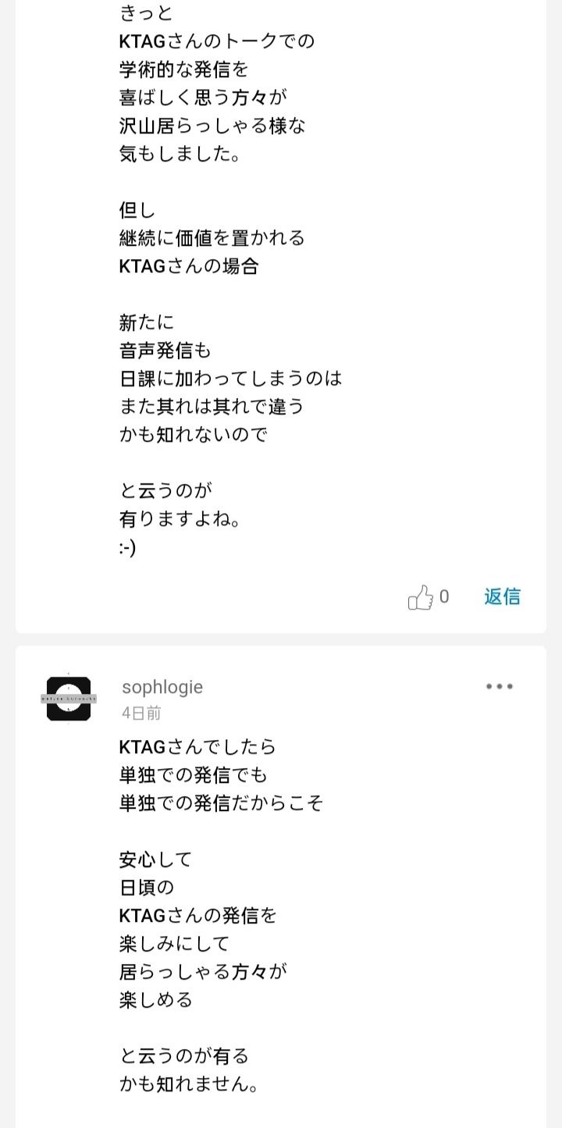Click the line 単独での発信だからこそ
Screen dimensions: 562x1128
point(221,803)
